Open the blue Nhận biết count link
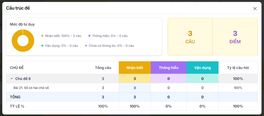 (135, 88)
